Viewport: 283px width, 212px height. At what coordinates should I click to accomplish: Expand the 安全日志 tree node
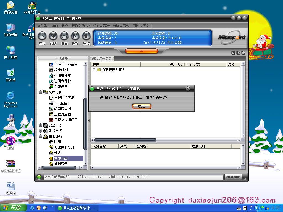(40, 125)
